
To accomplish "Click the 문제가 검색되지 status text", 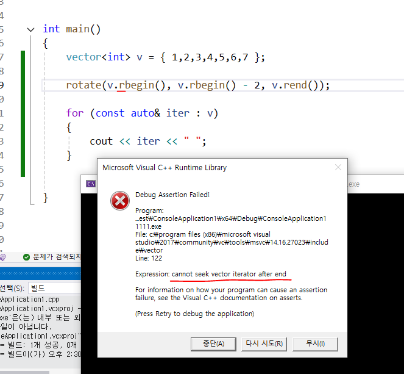I will tap(57, 257).
